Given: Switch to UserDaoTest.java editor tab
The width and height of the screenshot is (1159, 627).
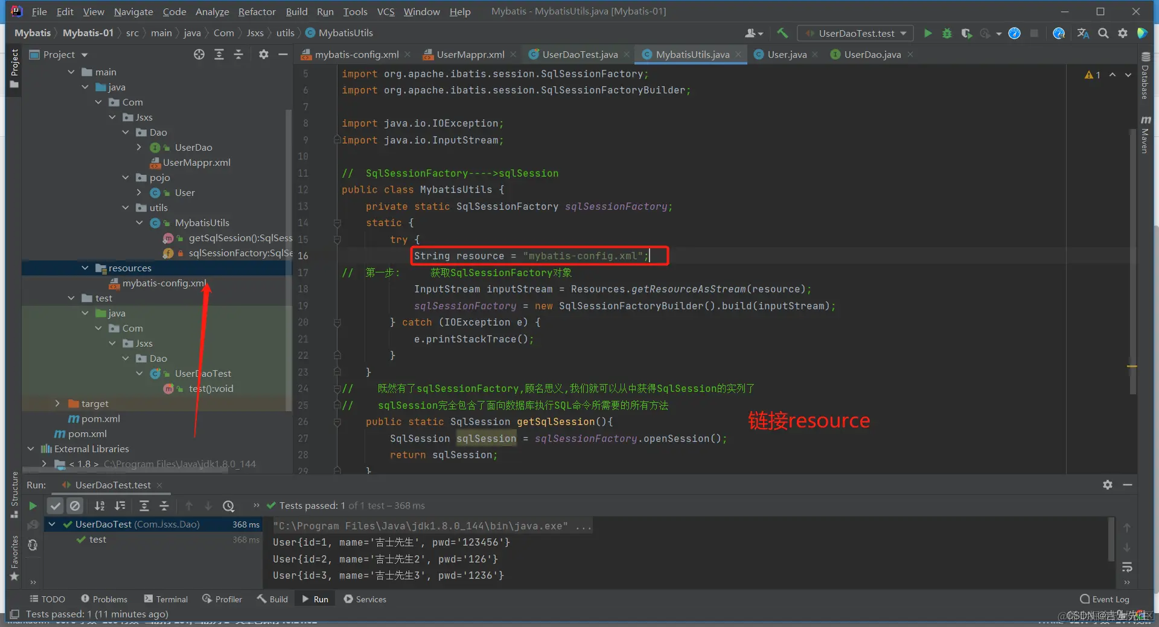Looking at the screenshot, I should [x=579, y=54].
